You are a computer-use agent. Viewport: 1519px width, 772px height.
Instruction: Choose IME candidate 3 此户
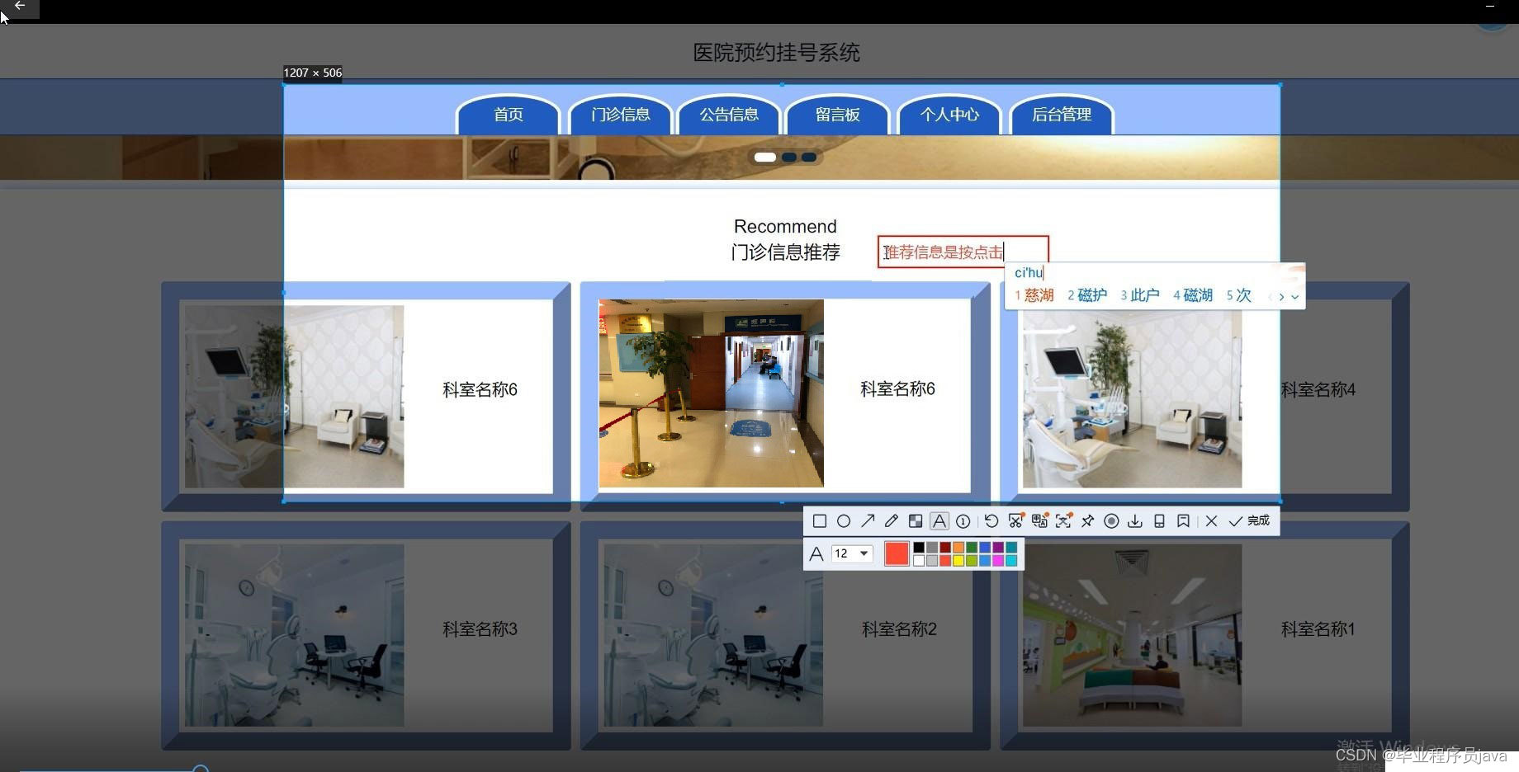click(1140, 295)
